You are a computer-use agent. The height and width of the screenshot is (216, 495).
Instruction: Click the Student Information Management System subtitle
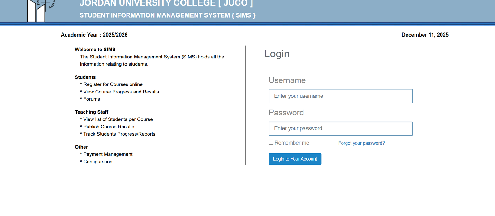click(x=167, y=15)
